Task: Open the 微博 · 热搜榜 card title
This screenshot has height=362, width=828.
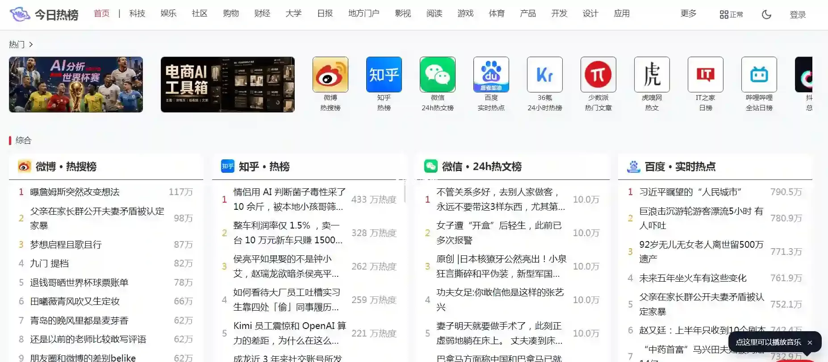Action: [x=66, y=166]
